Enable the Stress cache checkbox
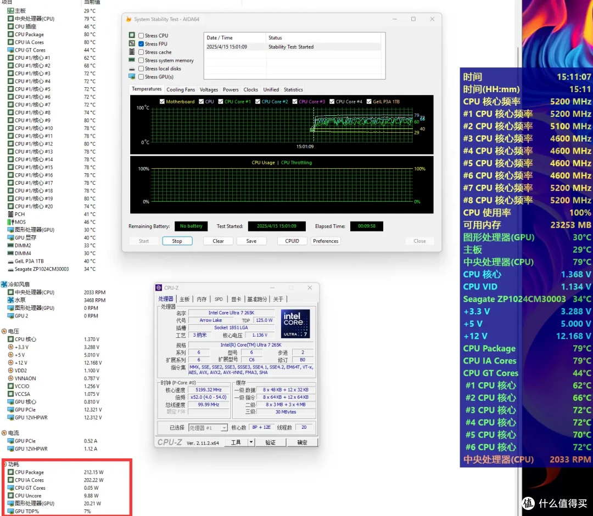 (x=141, y=52)
